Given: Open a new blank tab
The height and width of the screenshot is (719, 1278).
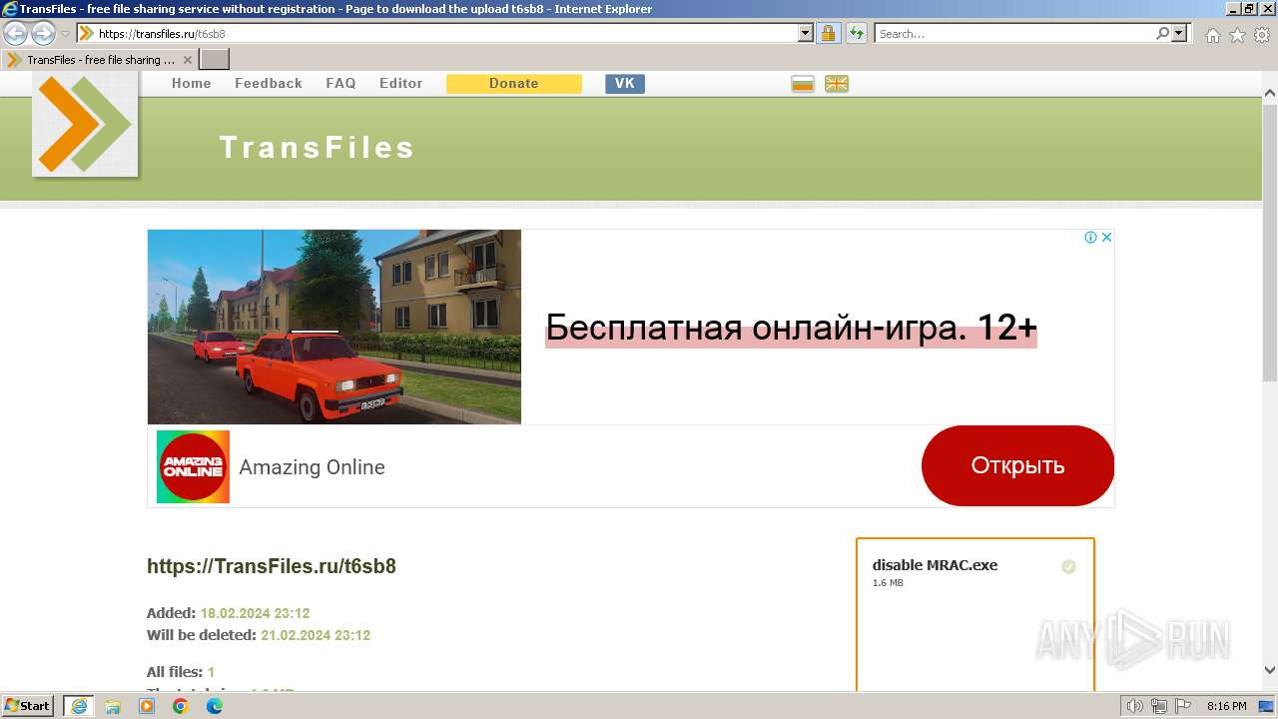Looking at the screenshot, I should [214, 60].
